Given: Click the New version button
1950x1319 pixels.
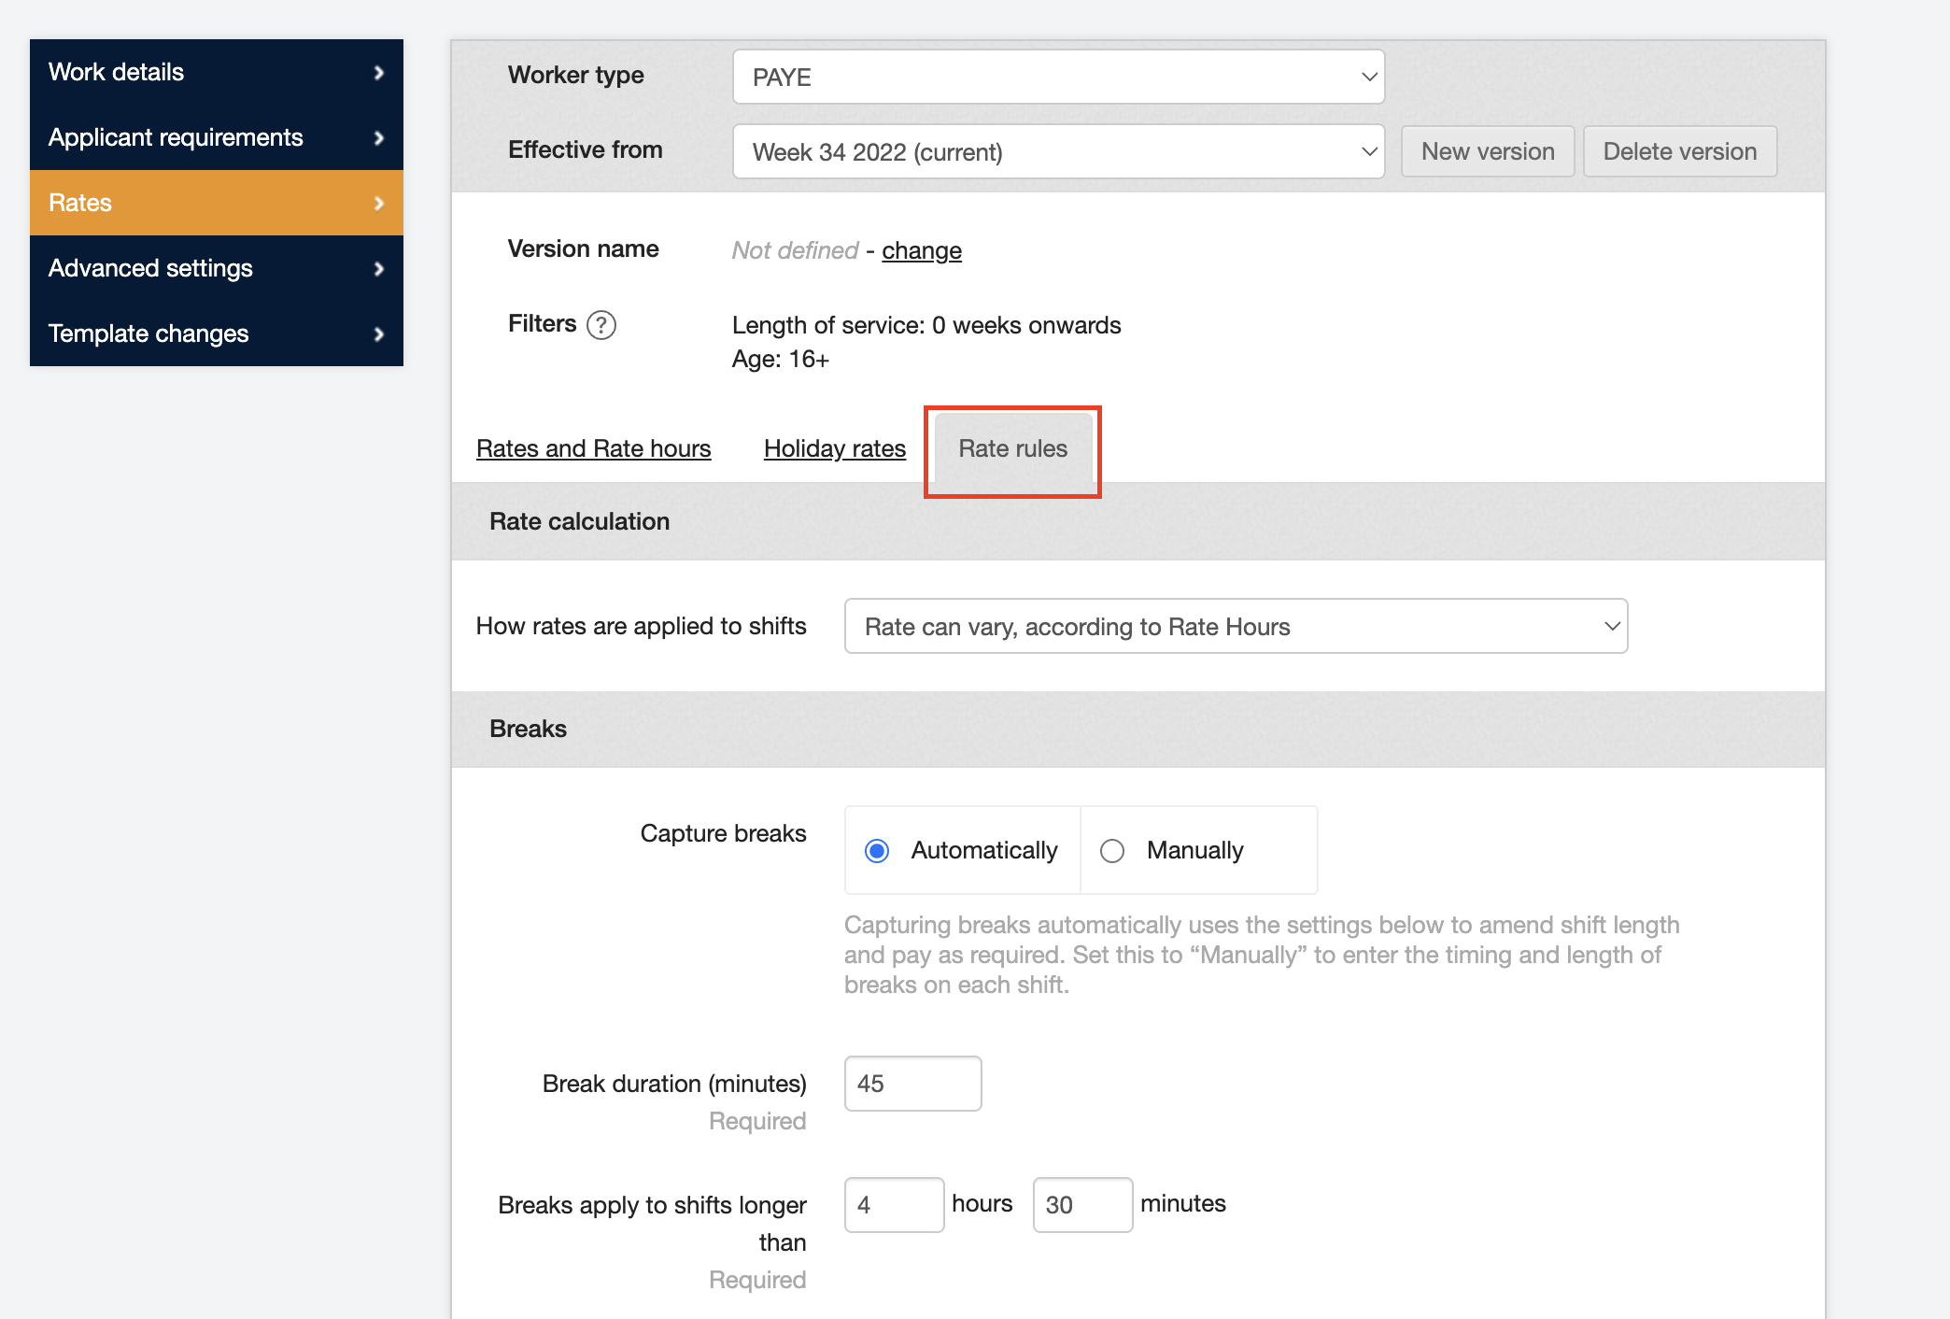Looking at the screenshot, I should pos(1487,151).
